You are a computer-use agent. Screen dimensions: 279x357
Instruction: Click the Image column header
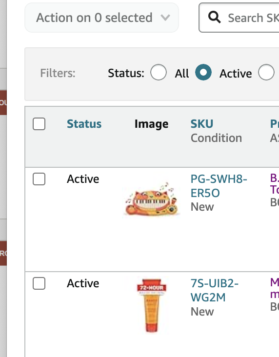click(x=152, y=124)
